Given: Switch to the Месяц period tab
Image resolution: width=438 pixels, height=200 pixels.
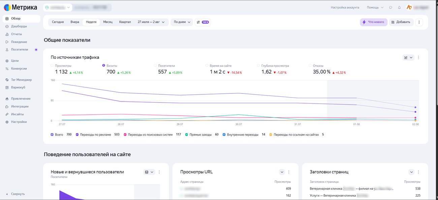Looking at the screenshot, I should pyautogui.click(x=108, y=22).
